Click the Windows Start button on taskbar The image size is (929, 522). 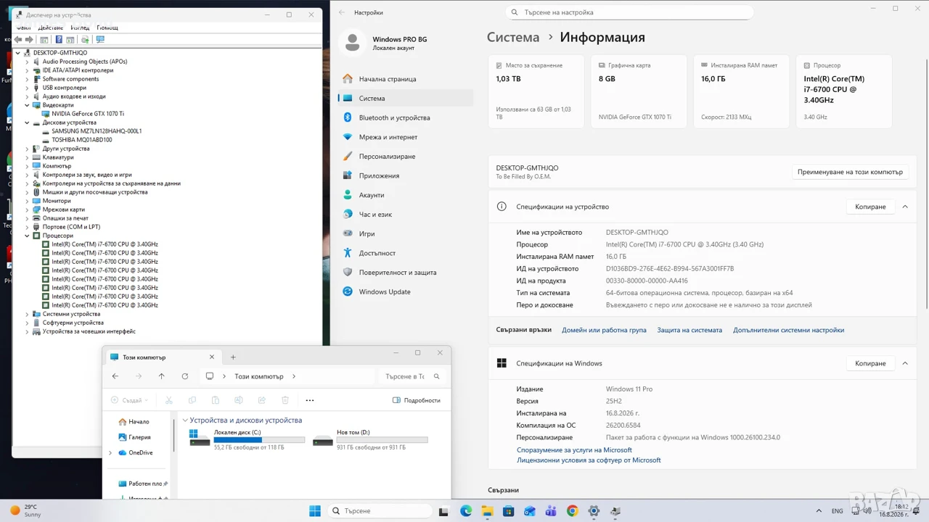tap(315, 511)
